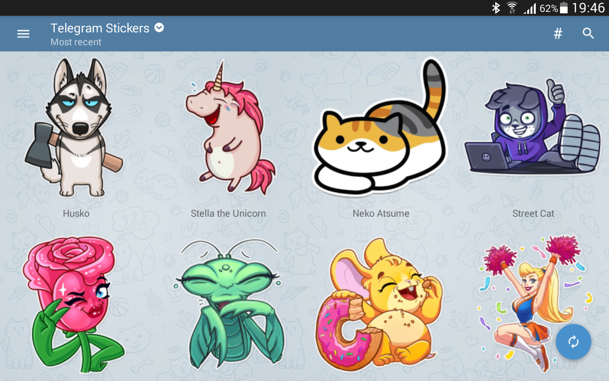
Task: Tap the Most recent subtitle
Action: pos(76,42)
